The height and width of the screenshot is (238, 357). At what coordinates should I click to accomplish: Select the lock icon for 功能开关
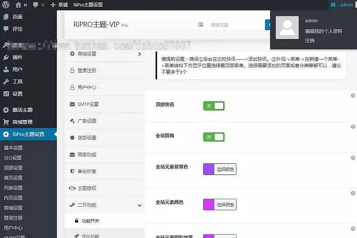tap(77, 221)
